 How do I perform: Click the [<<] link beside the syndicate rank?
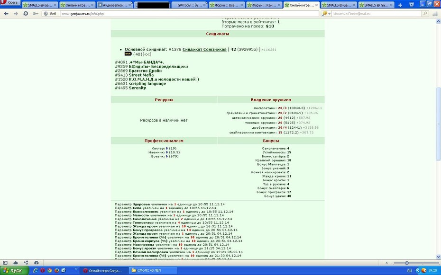pyautogui.click(x=147, y=54)
